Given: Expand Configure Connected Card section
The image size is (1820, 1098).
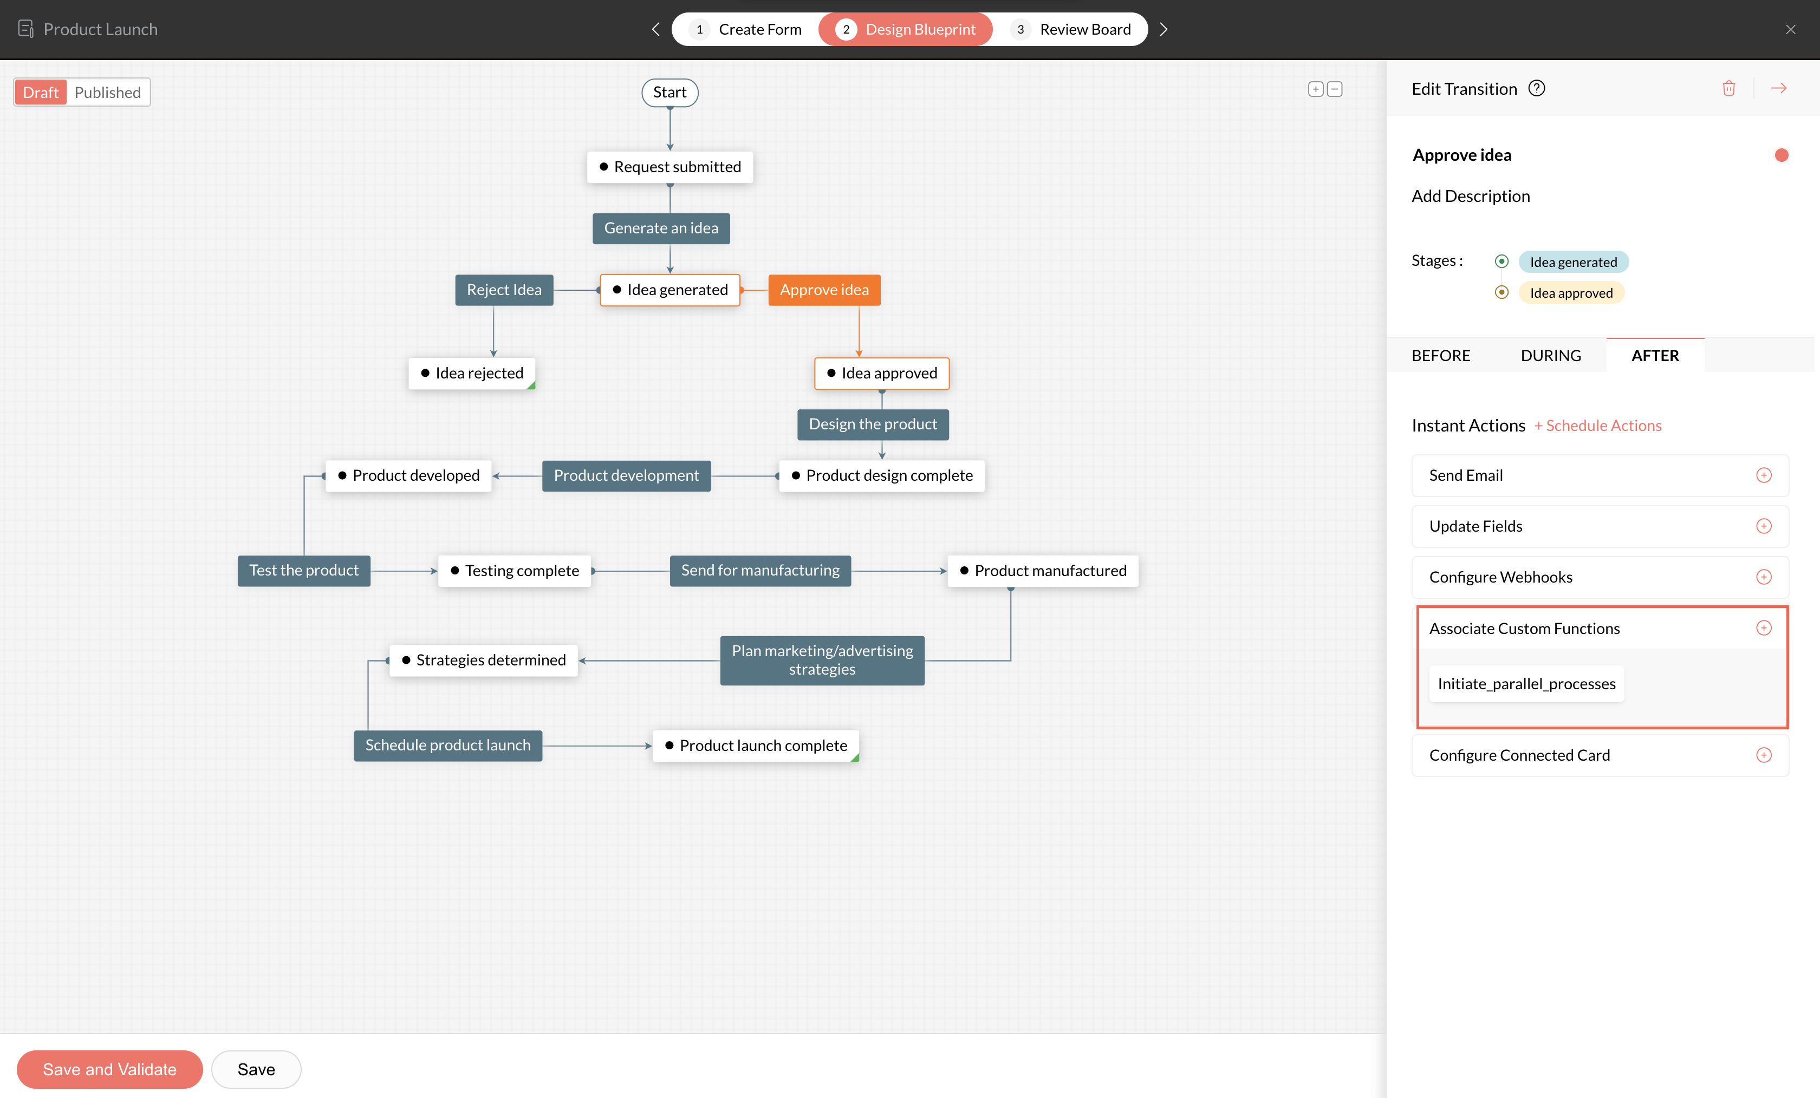Looking at the screenshot, I should pyautogui.click(x=1763, y=755).
